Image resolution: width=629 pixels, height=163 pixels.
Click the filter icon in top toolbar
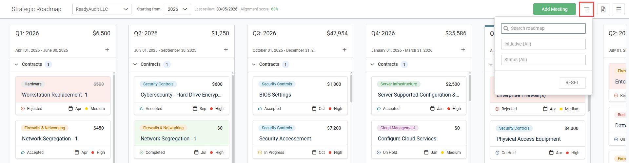pos(586,9)
